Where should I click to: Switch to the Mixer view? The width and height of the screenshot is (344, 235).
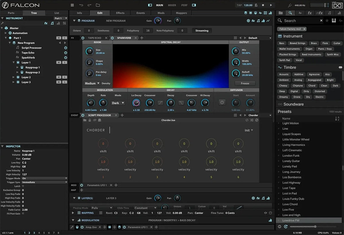tap(172, 5)
